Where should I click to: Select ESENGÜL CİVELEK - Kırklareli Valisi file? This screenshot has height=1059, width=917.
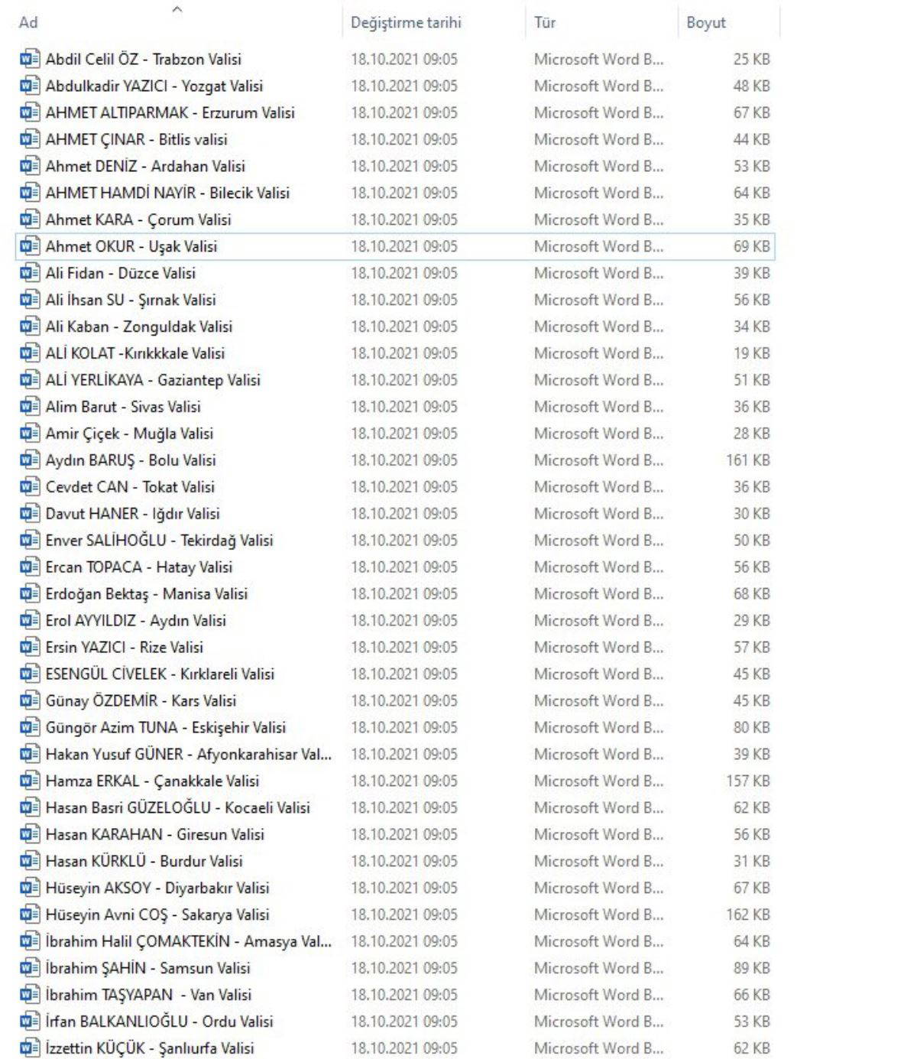click(x=160, y=674)
